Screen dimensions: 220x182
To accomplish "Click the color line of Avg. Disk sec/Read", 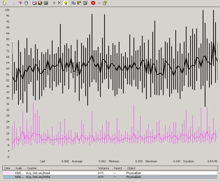I will click(x=8, y=173).
